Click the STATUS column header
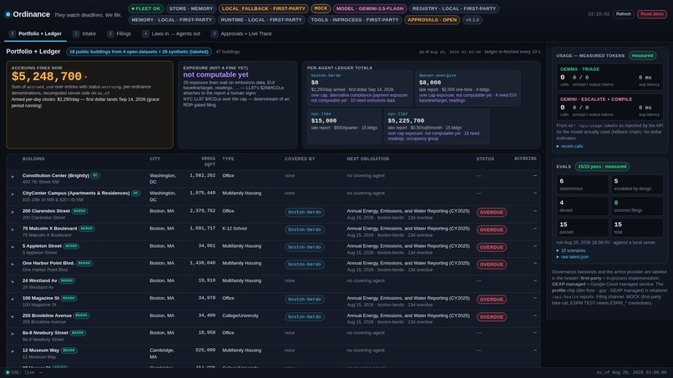 point(485,159)
